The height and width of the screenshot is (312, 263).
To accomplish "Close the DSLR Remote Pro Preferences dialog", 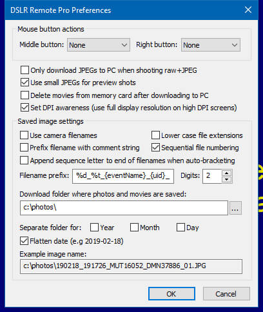I will 248,10.
